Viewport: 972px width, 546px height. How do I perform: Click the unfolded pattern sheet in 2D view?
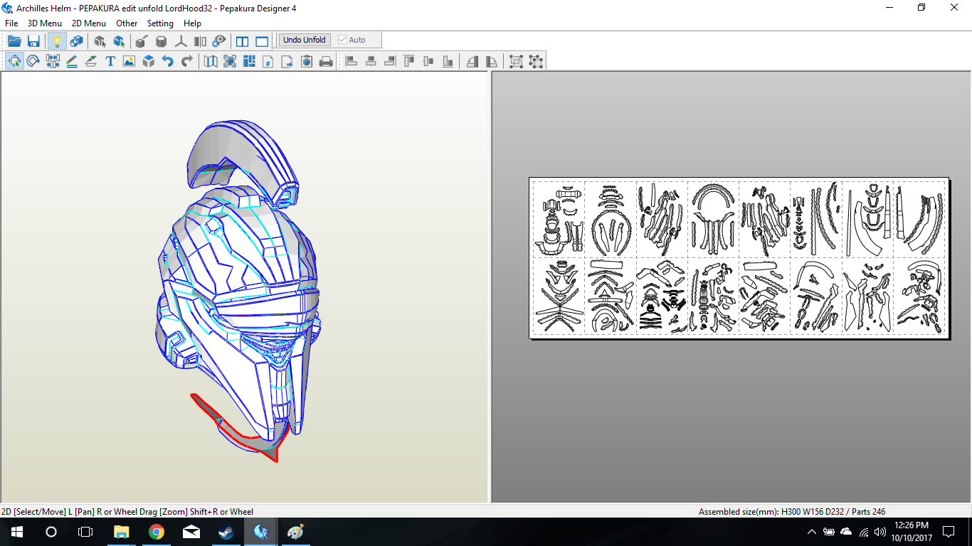(740, 258)
